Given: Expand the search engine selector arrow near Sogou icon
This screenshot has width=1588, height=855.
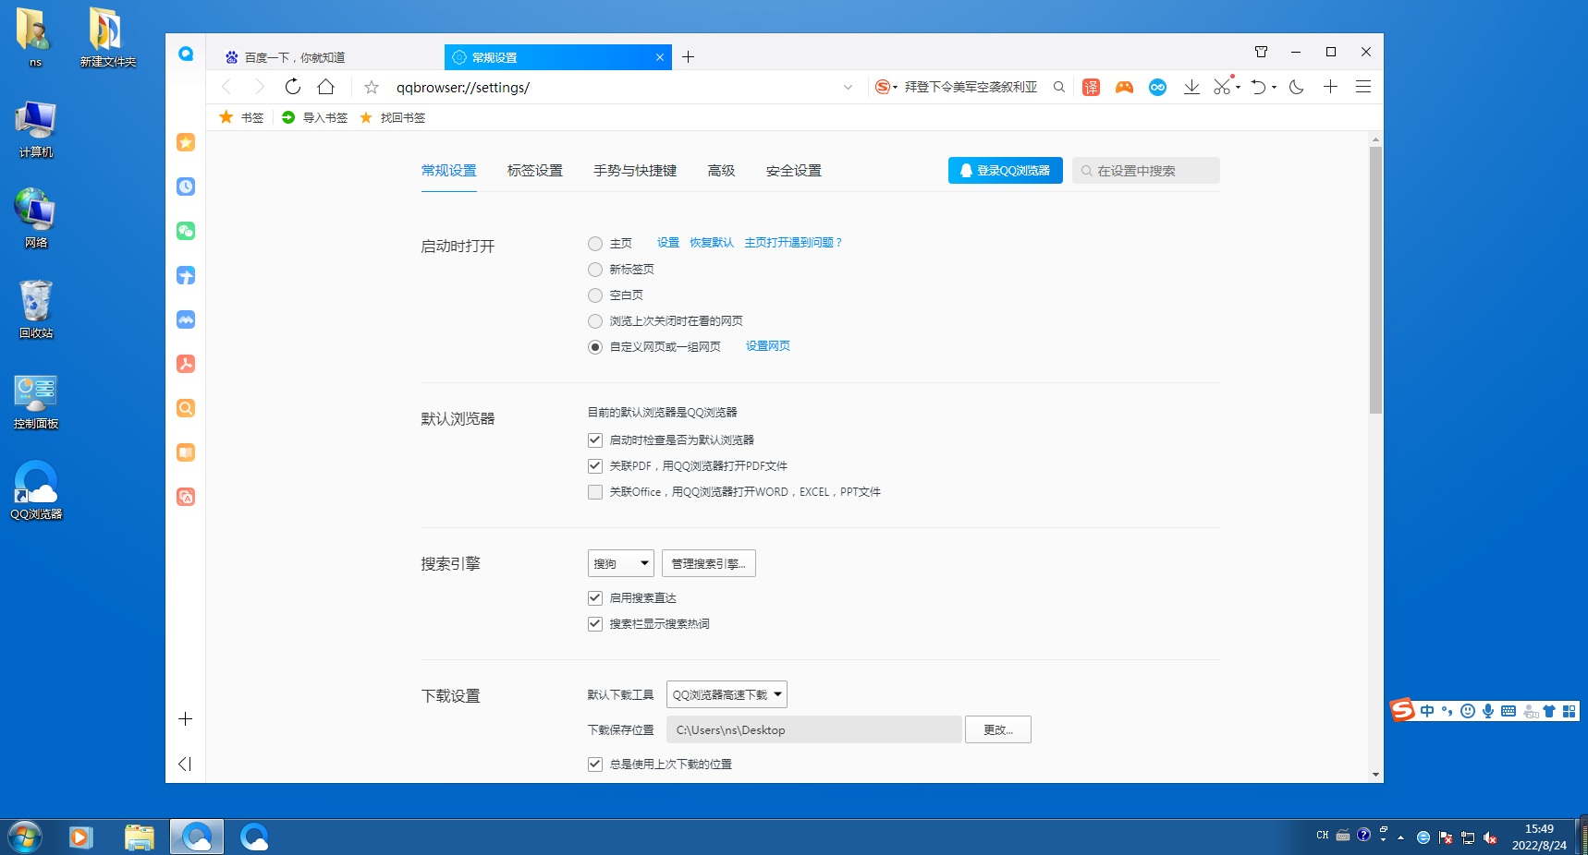Looking at the screenshot, I should (895, 88).
